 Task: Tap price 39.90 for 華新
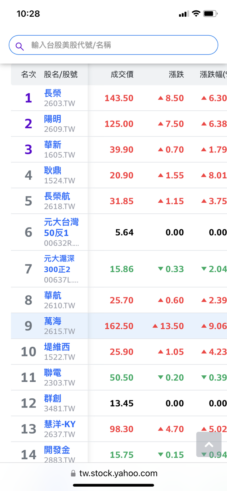(x=122, y=150)
